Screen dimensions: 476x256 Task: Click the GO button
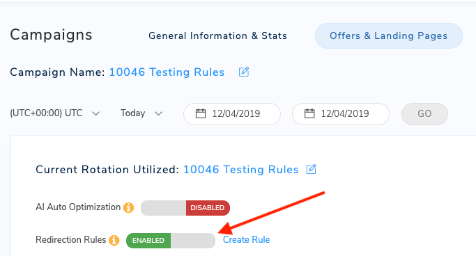(424, 114)
